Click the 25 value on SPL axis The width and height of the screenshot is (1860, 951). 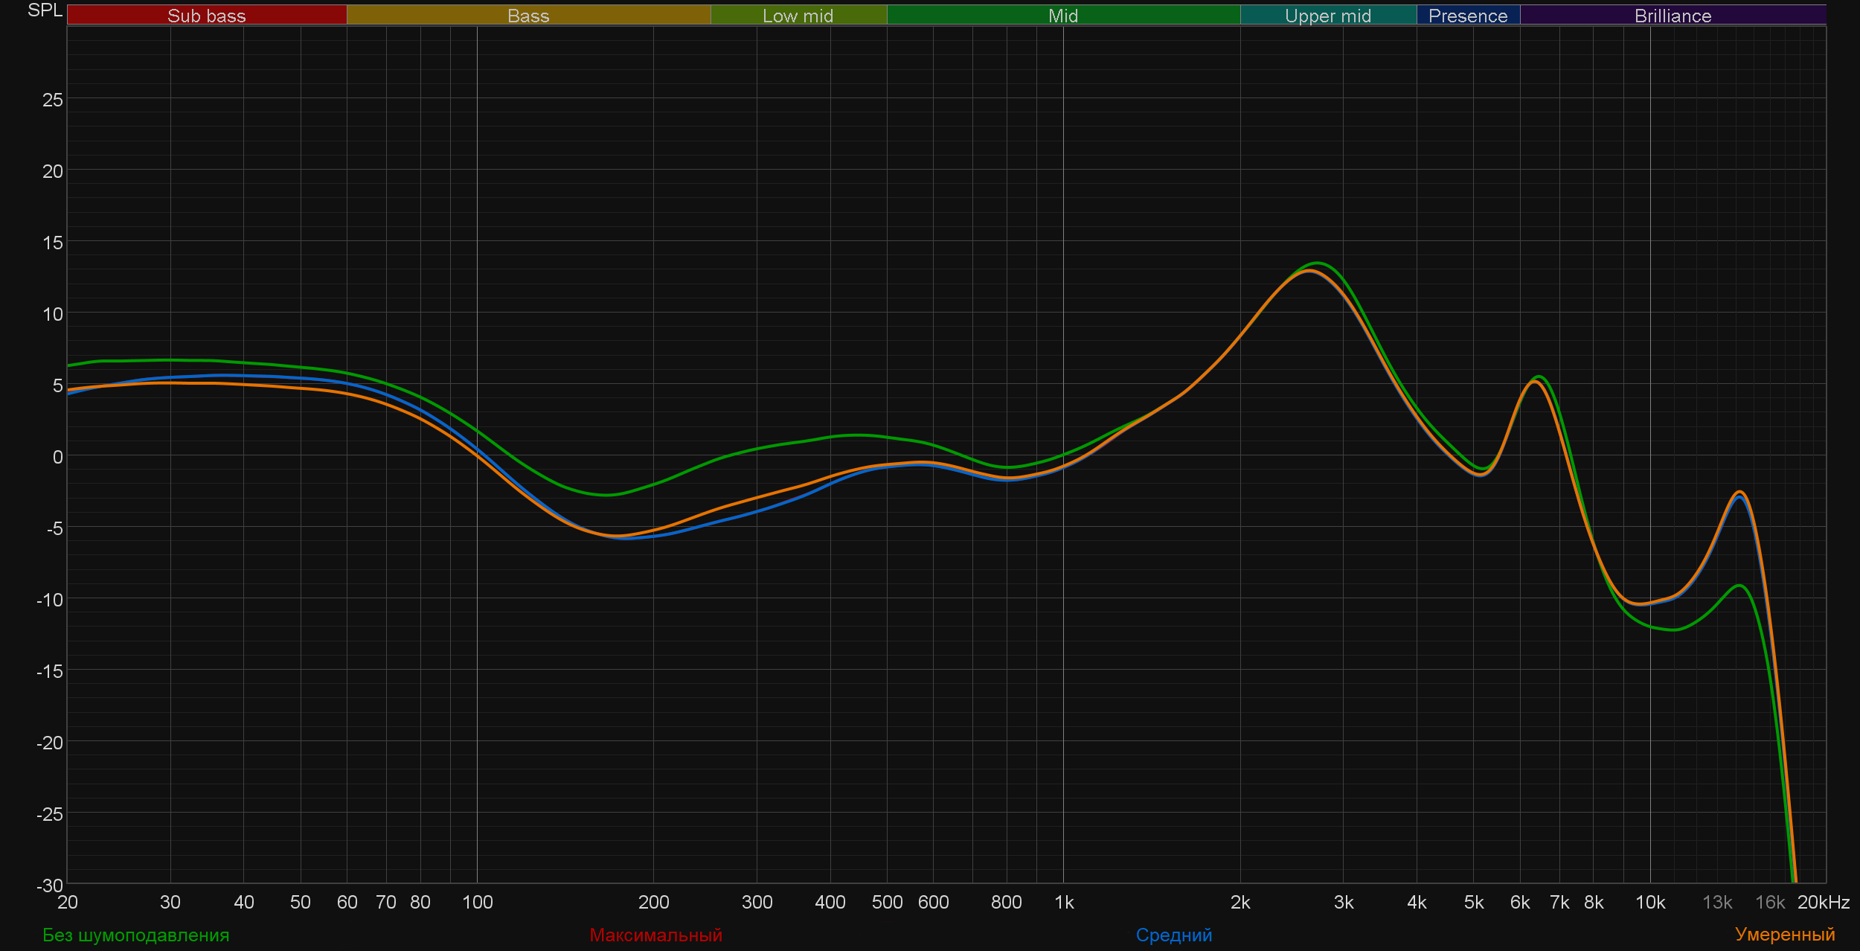click(x=53, y=100)
